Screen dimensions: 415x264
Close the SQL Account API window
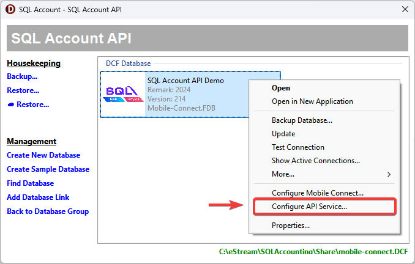point(404,9)
